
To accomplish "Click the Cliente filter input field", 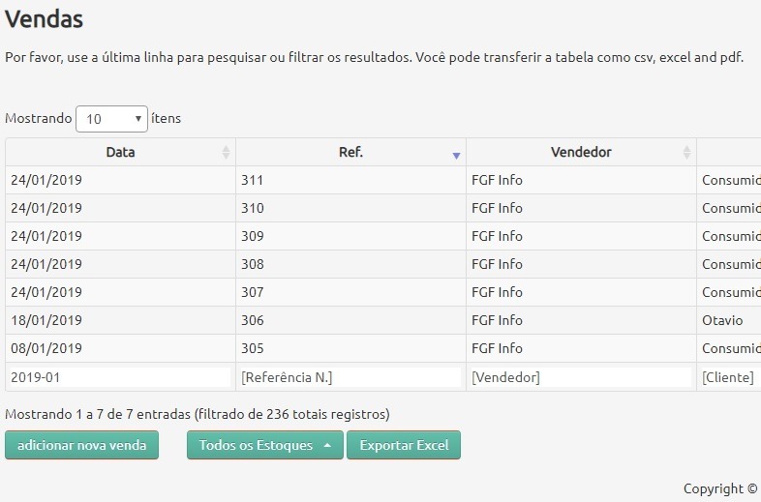I will click(x=728, y=377).
